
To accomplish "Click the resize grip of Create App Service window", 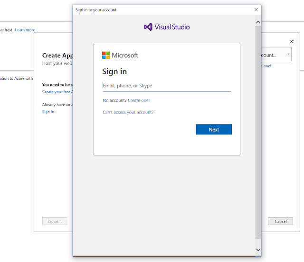I will 298,230.
